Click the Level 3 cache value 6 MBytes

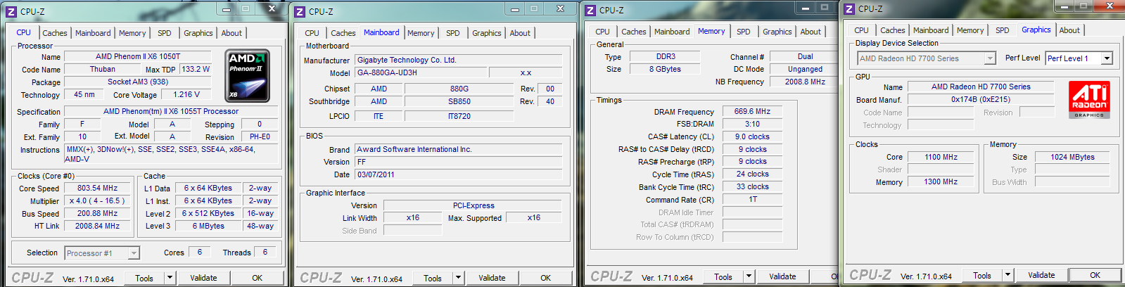click(x=209, y=226)
